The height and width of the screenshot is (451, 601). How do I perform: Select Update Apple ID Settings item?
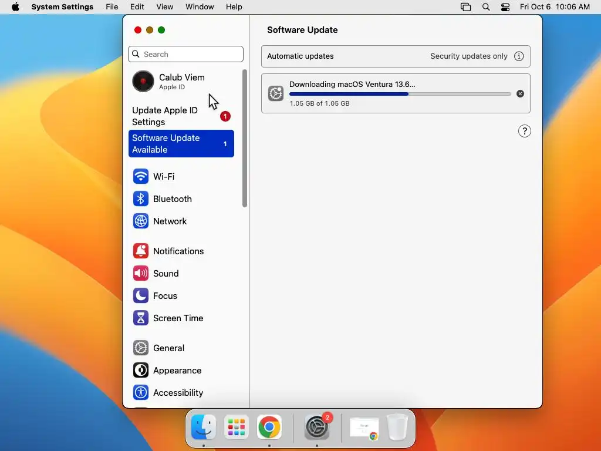point(181,116)
